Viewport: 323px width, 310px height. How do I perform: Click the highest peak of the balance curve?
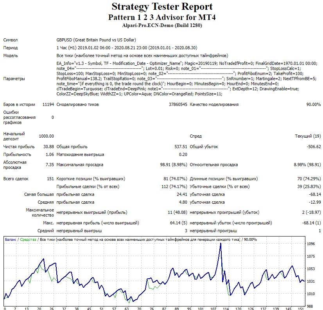221,244
